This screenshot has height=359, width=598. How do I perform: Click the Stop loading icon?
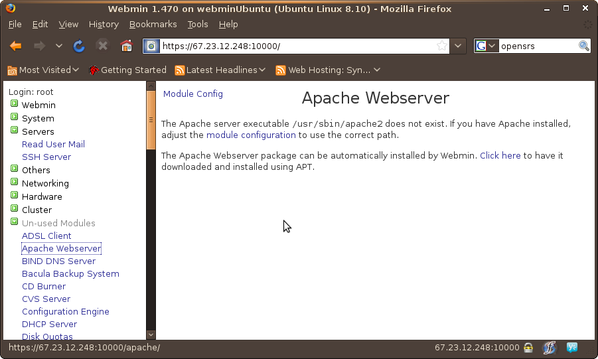click(103, 46)
